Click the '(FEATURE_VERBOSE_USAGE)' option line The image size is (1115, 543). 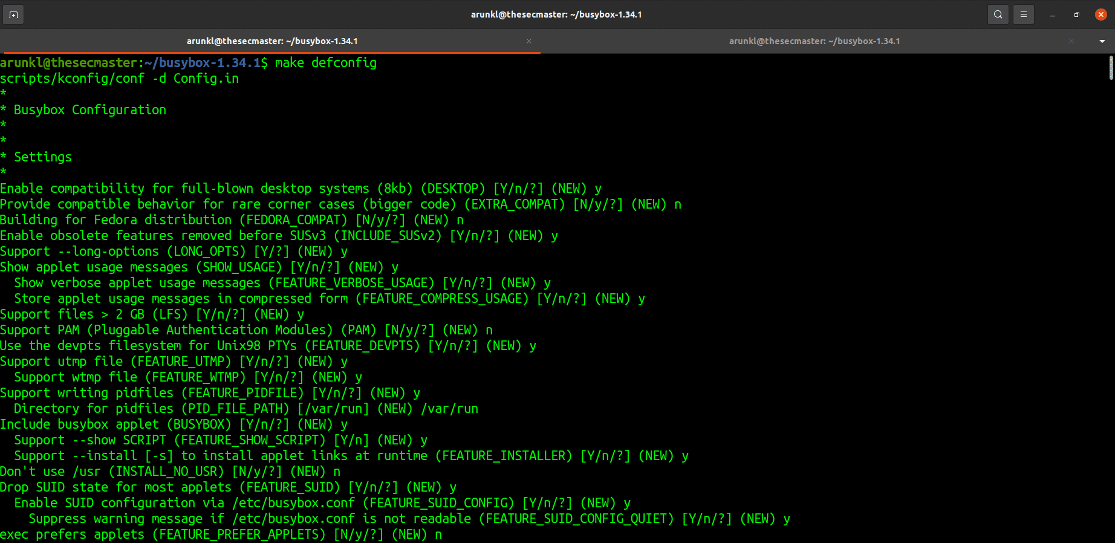tap(283, 283)
